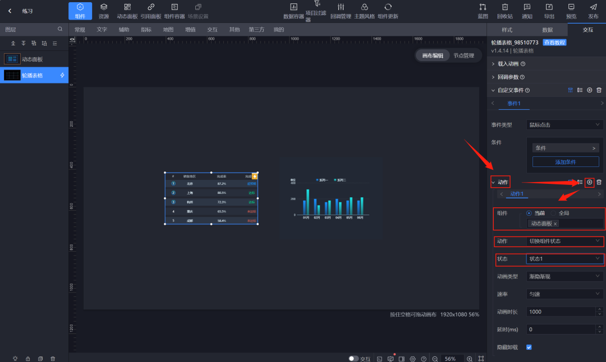Zoom out the canvas

[x=435, y=359]
